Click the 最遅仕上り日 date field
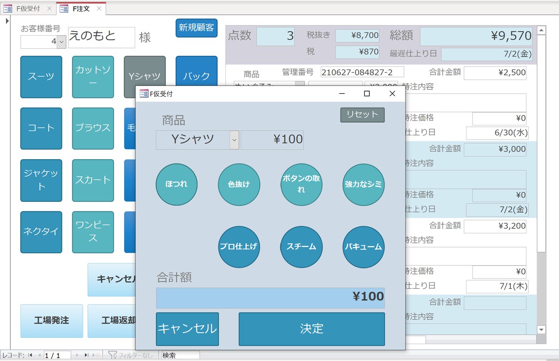559x361 pixels. tap(487, 54)
